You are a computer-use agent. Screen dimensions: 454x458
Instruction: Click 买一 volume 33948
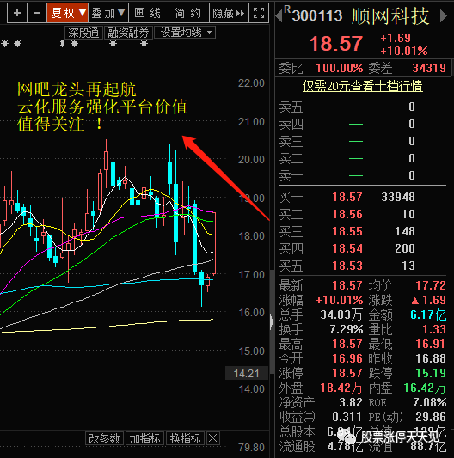pos(398,197)
